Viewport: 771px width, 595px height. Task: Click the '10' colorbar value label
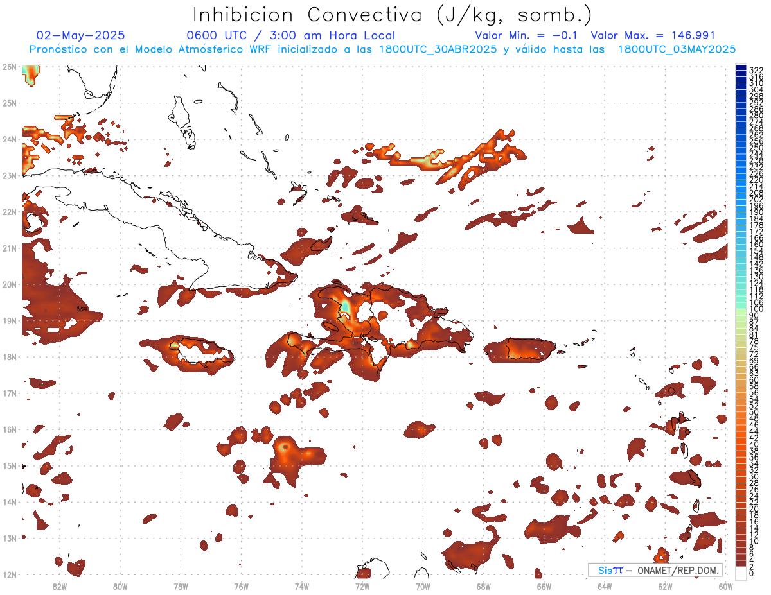[754, 541]
